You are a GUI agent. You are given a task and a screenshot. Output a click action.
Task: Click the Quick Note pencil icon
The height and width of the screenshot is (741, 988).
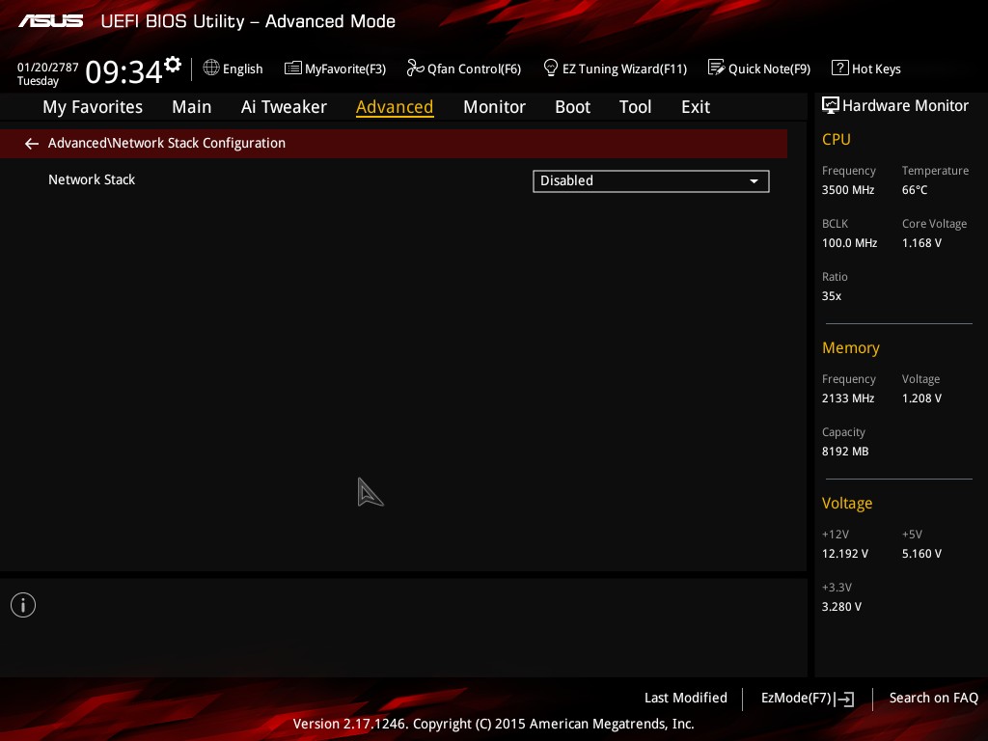[717, 68]
